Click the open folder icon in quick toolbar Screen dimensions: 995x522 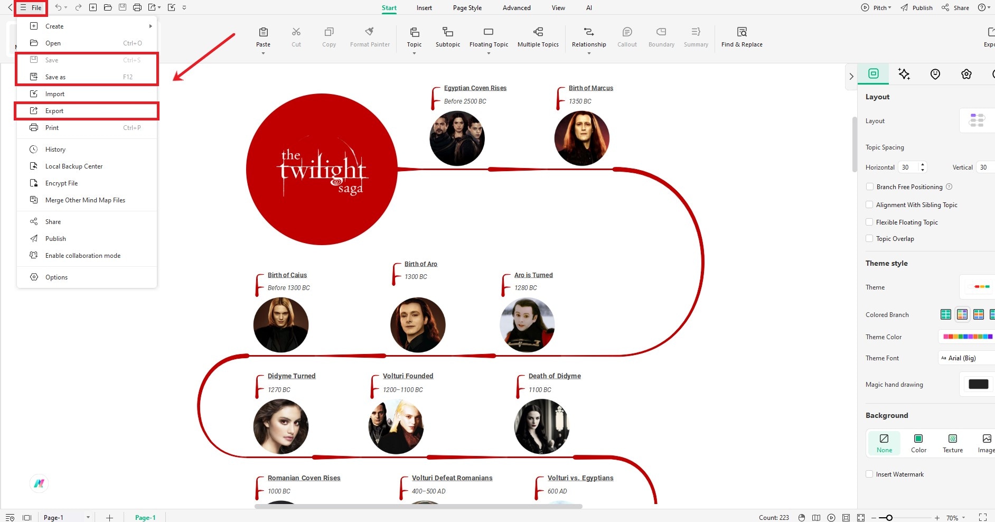[x=108, y=7]
